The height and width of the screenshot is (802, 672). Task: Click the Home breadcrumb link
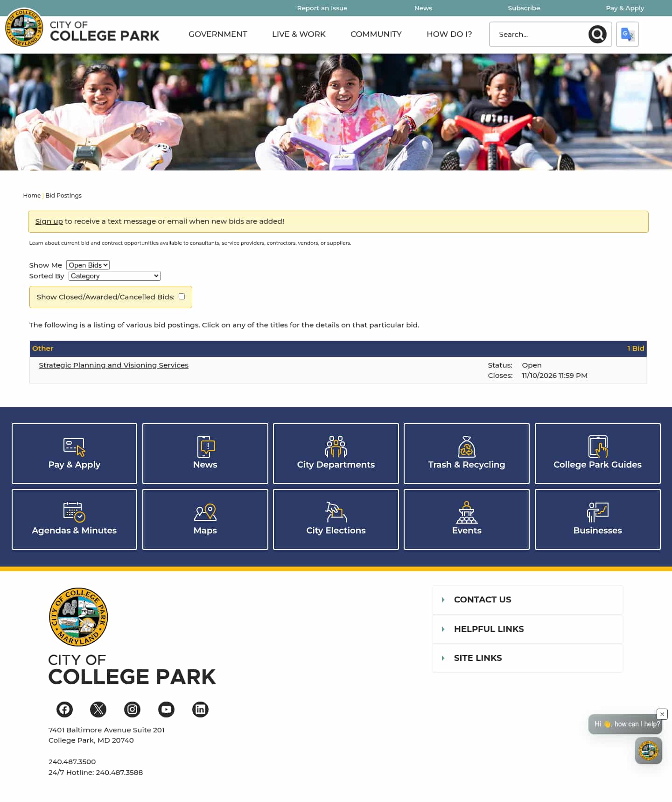coord(32,195)
